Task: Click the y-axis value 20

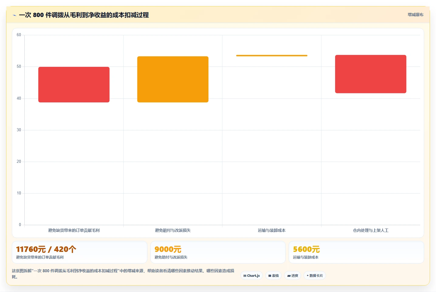Action: click(19, 162)
